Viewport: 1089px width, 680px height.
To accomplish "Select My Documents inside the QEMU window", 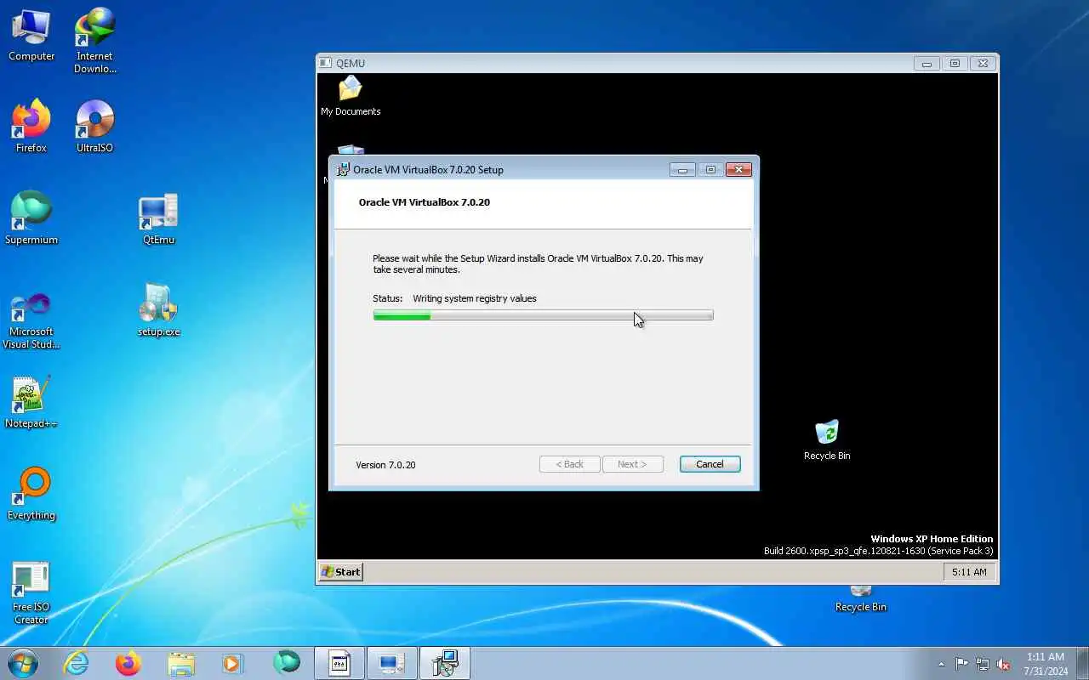I will click(x=351, y=96).
